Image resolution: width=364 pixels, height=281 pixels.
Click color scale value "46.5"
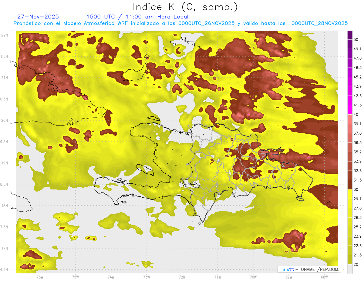(x=357, y=68)
